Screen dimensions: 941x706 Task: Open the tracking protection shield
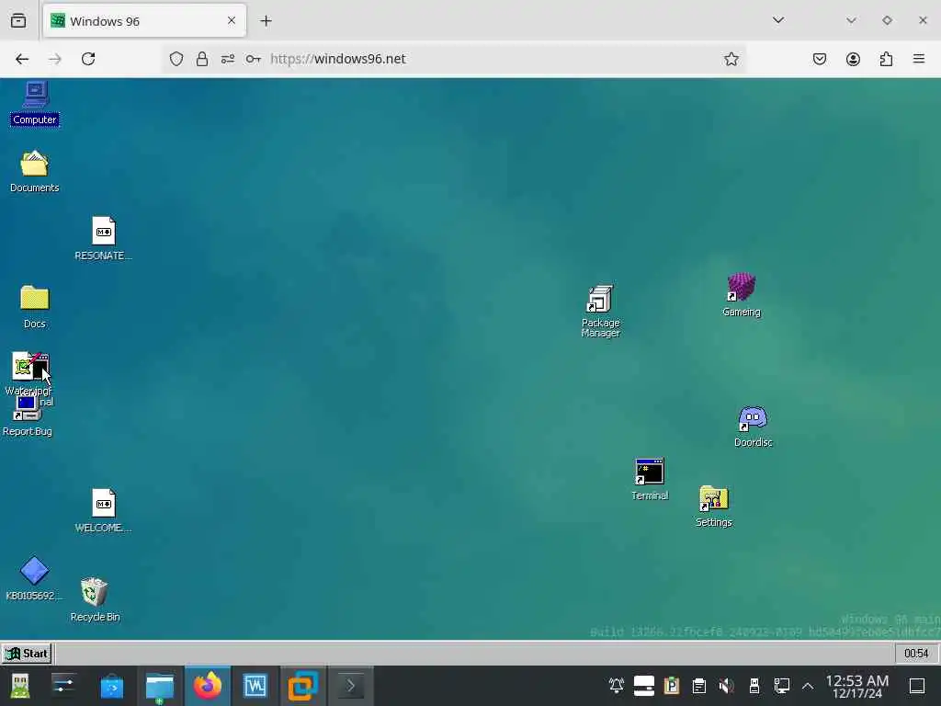point(176,59)
